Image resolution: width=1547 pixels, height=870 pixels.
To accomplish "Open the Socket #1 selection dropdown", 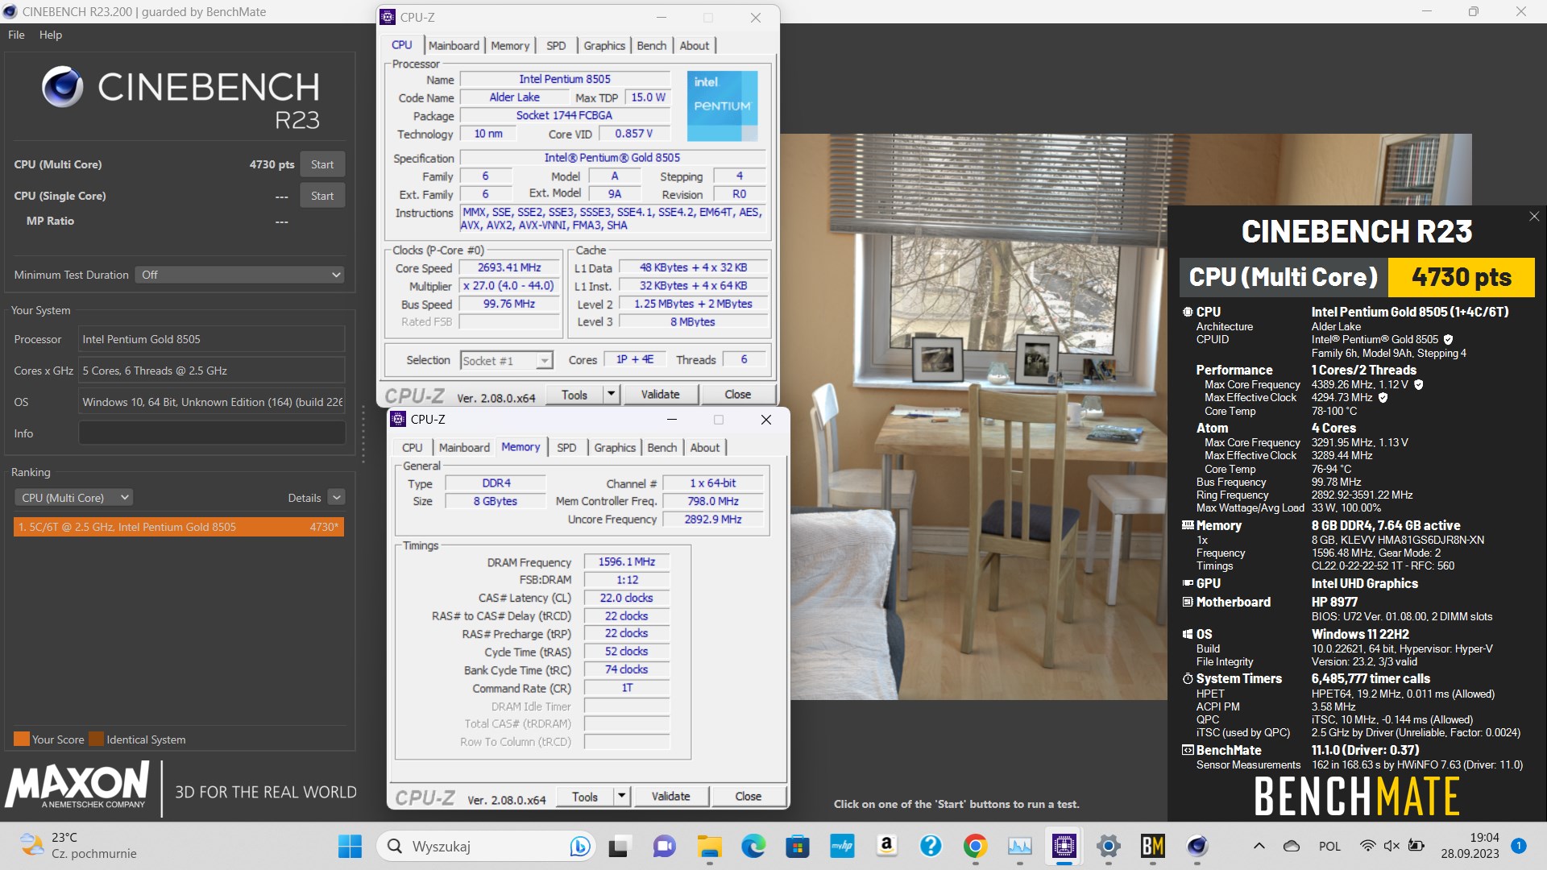I will pyautogui.click(x=507, y=360).
